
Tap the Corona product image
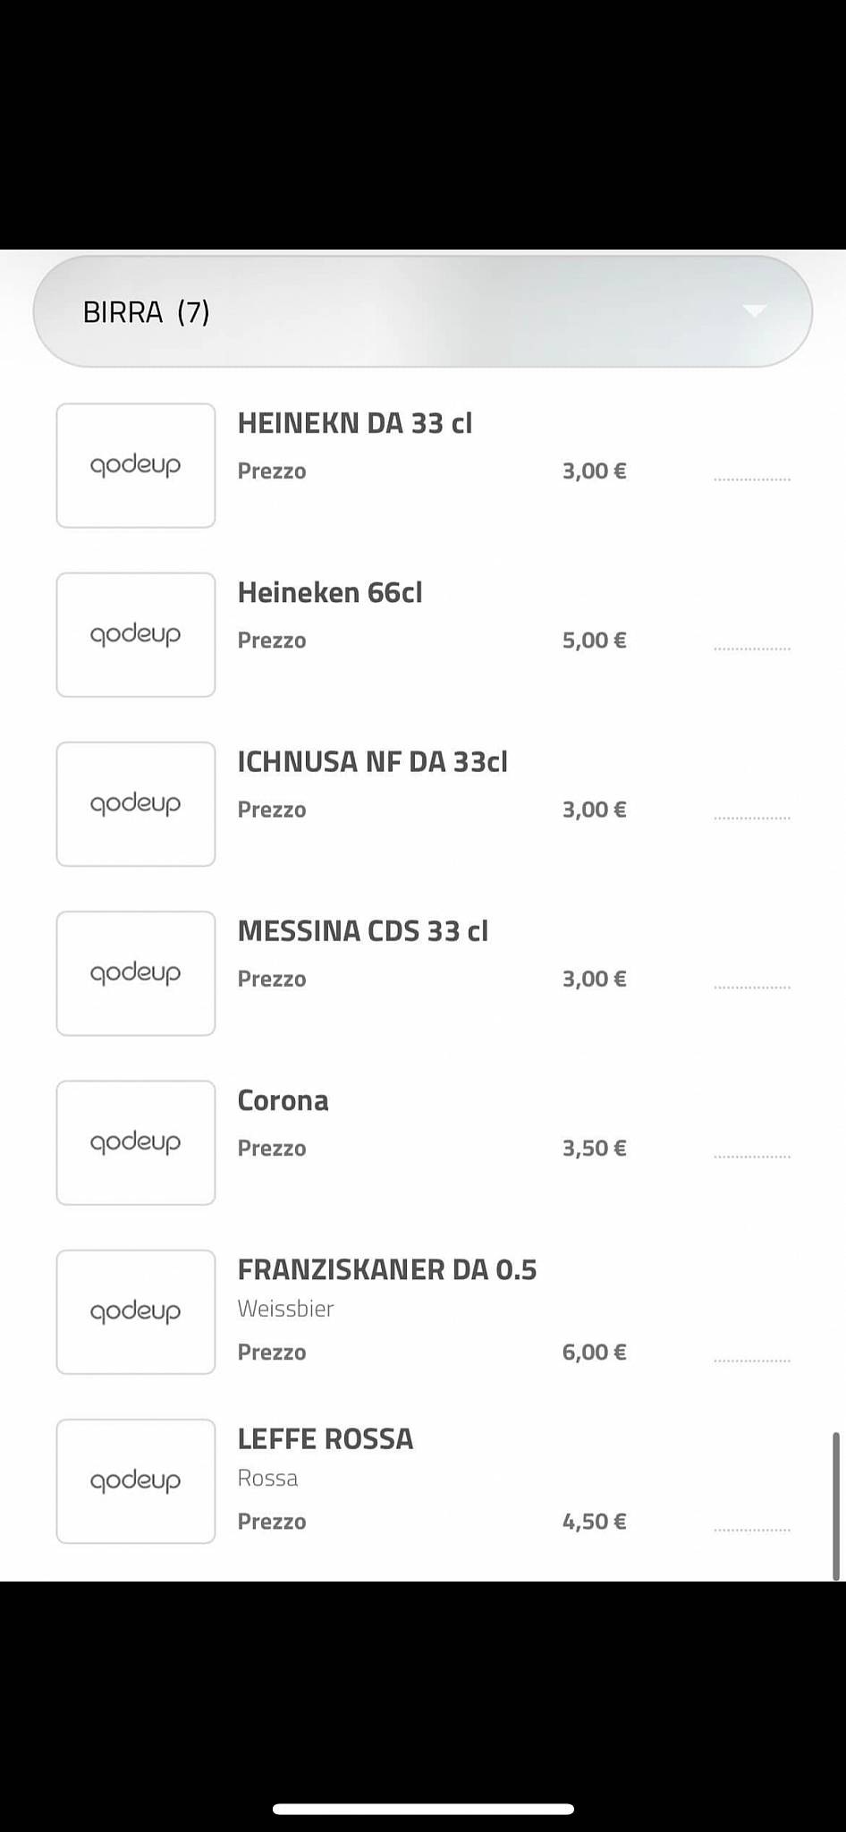tap(136, 1142)
